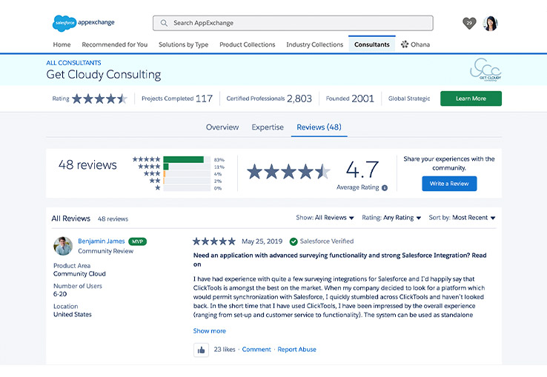Image resolution: width=547 pixels, height=377 pixels.
Task: Filter by three-star rating row
Action: (x=183, y=173)
